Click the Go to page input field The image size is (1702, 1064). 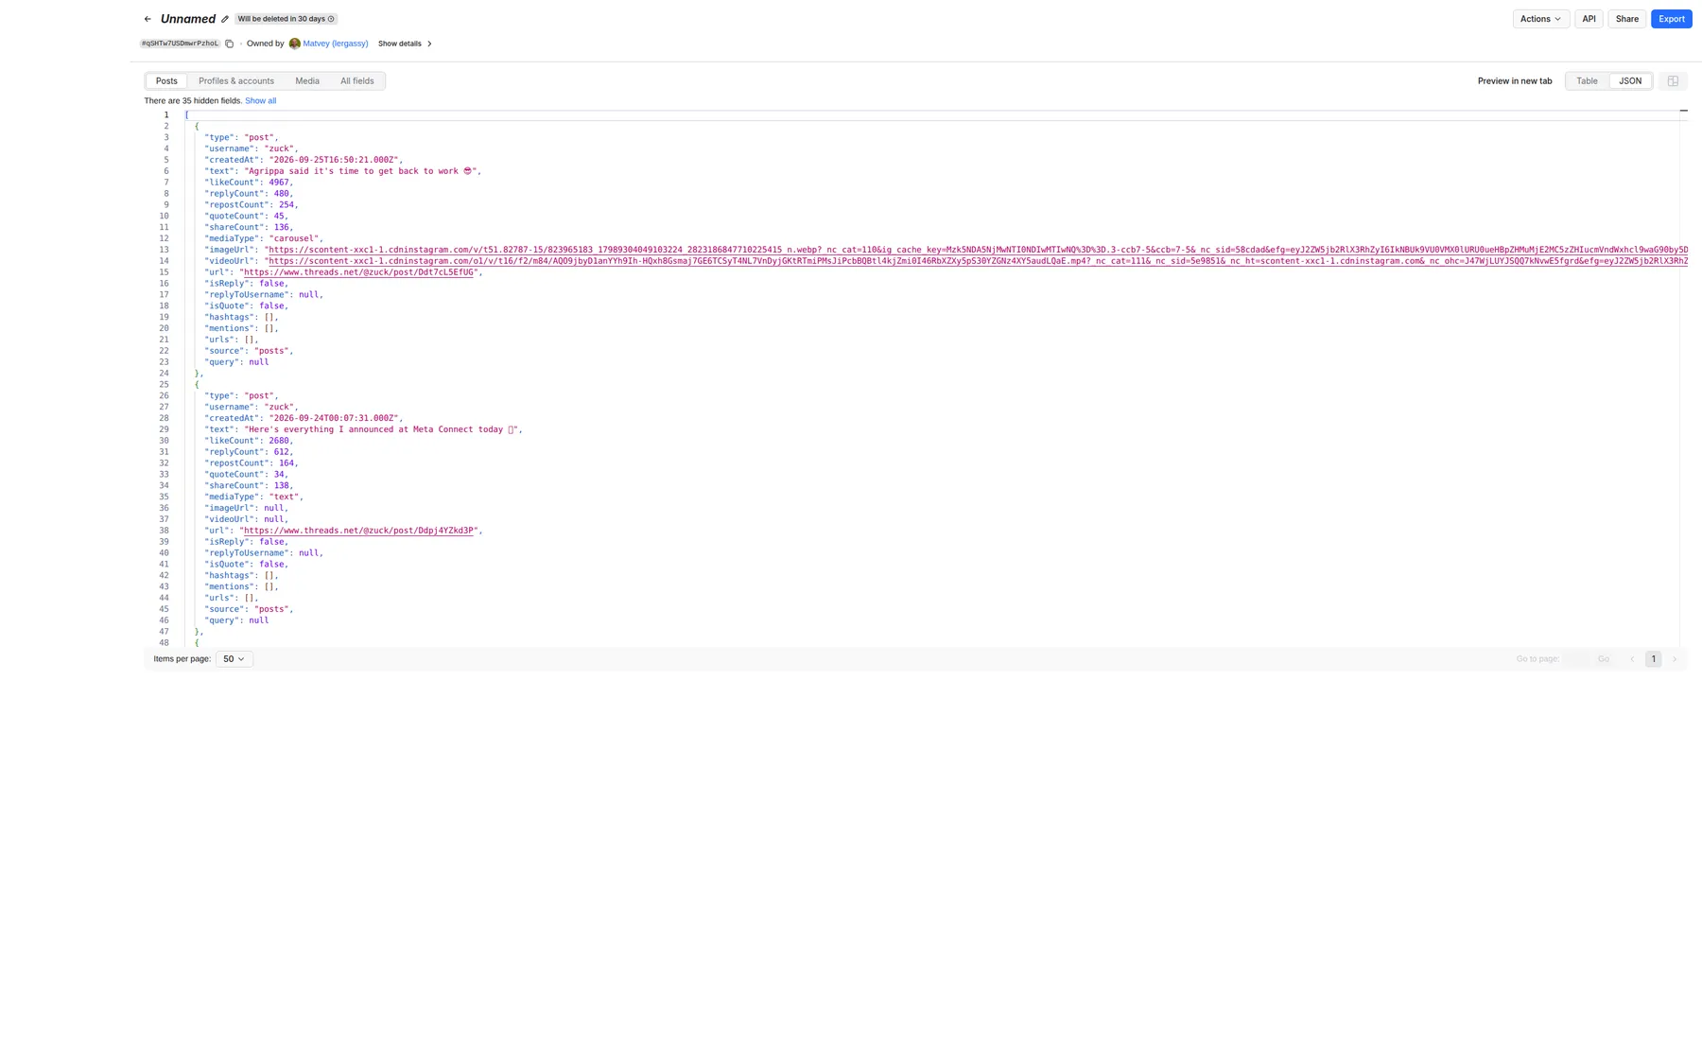pos(1576,659)
